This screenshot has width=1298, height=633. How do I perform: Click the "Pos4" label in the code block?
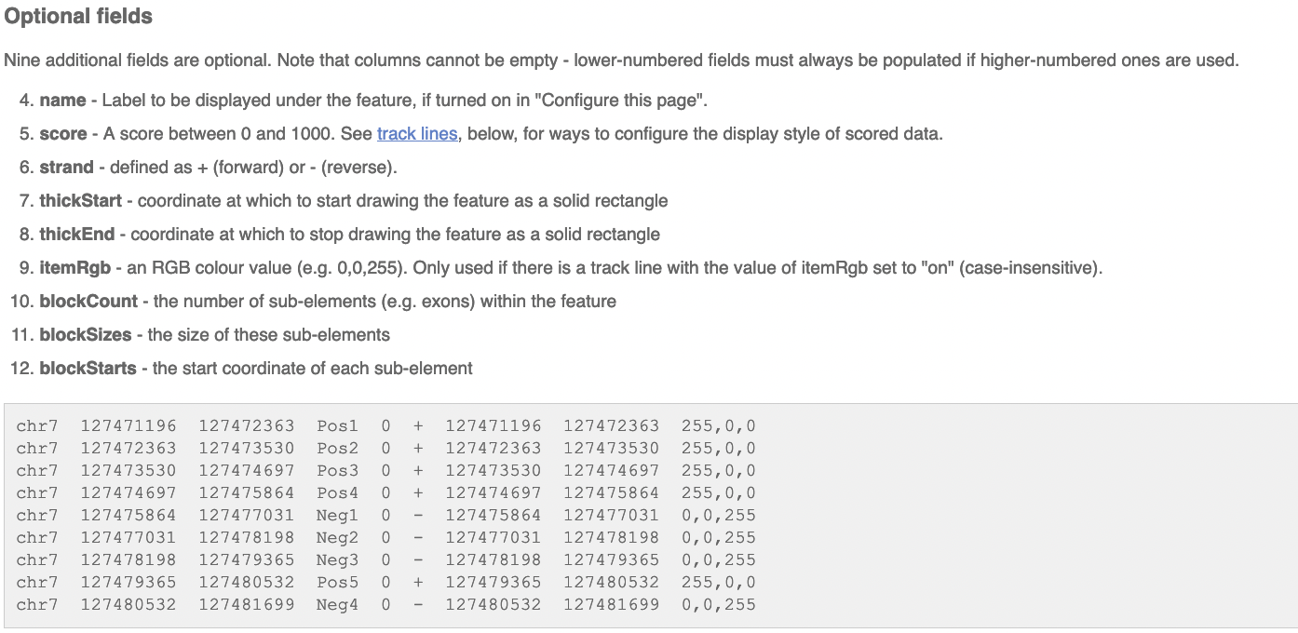point(337,492)
